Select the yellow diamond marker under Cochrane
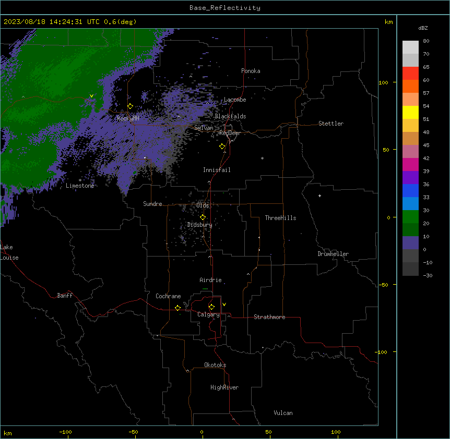Viewport: 450px width, 439px height. pyautogui.click(x=177, y=308)
